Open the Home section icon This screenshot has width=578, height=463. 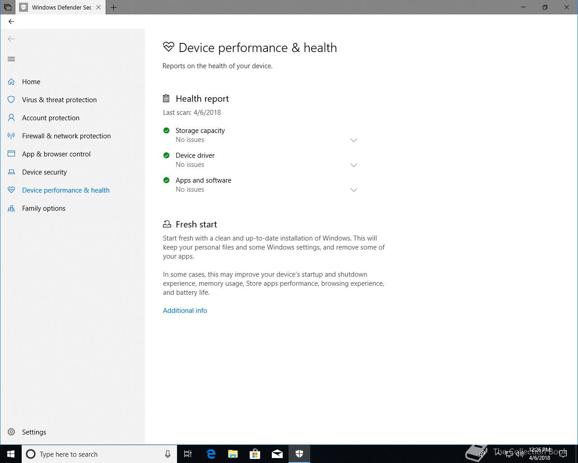pos(11,82)
